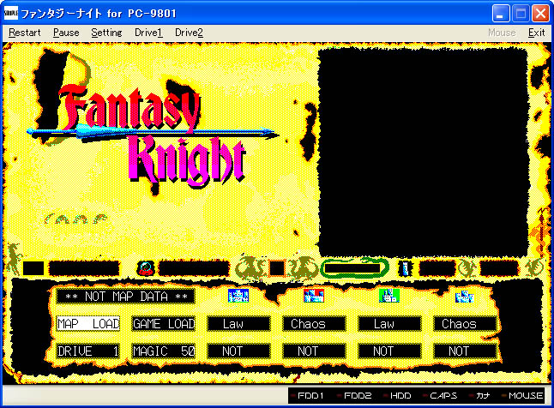
Task: Click the MAGIC 50 setting
Action: [x=164, y=351]
